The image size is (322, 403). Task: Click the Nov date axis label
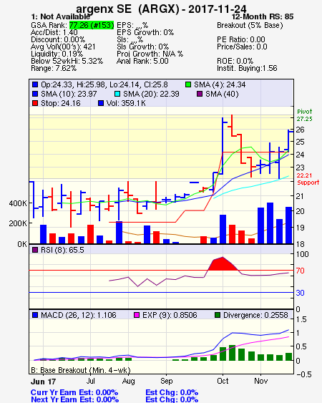tap(261, 381)
